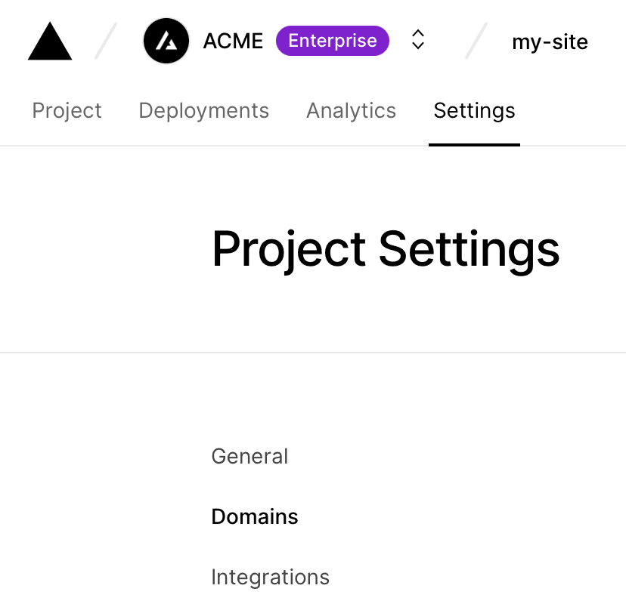Open the Integrations settings section
626x607 pixels.
[x=270, y=577]
